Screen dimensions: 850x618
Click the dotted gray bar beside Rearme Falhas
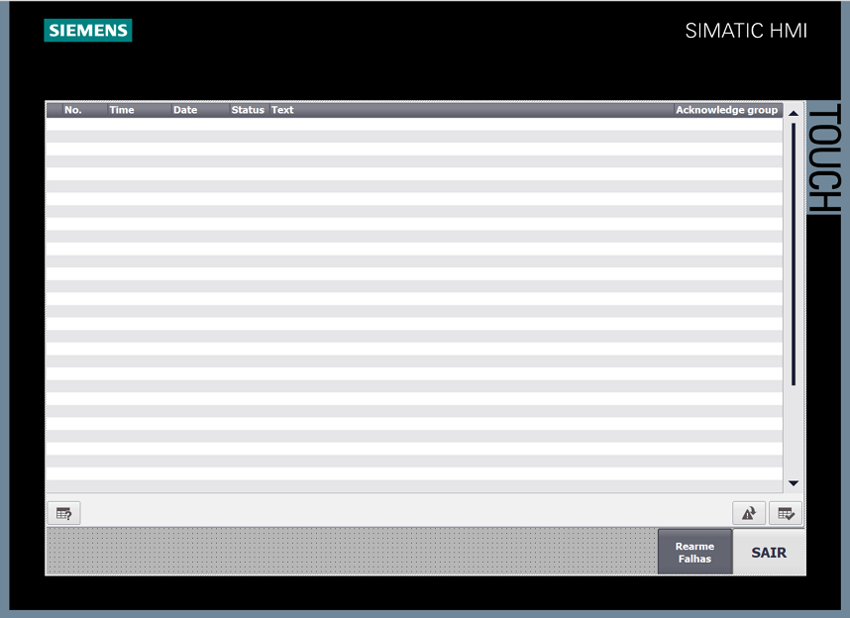click(352, 551)
